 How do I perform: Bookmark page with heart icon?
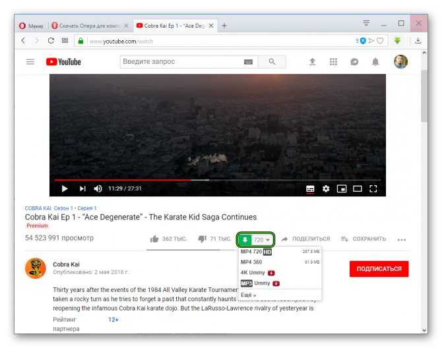click(380, 41)
